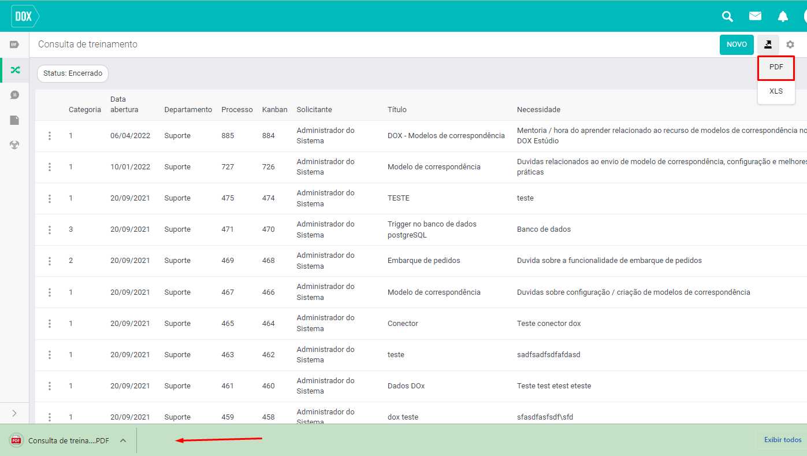Open row menu for process 475
This screenshot has height=456, width=807.
tap(50, 198)
